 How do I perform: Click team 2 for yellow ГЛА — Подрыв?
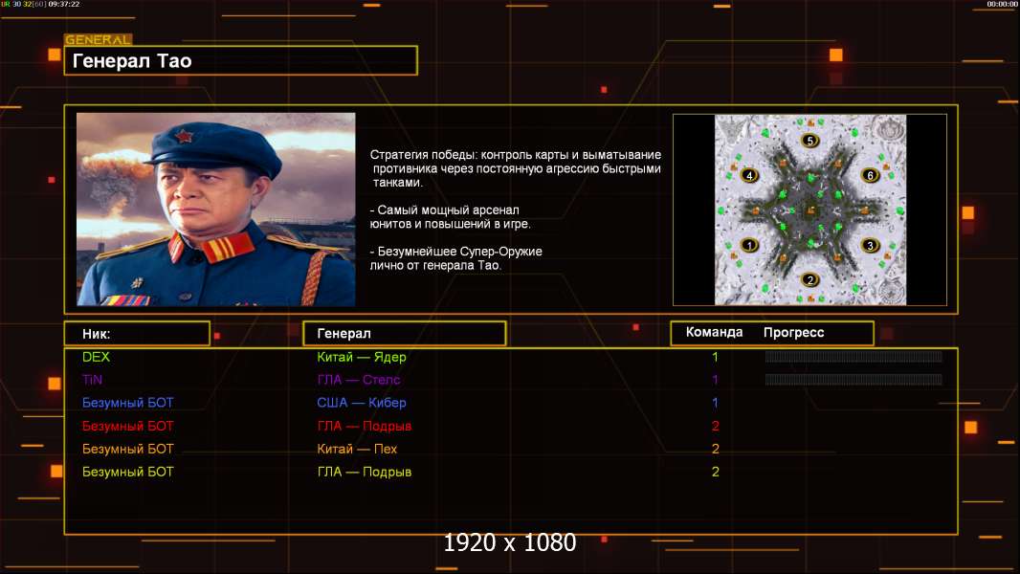715,472
